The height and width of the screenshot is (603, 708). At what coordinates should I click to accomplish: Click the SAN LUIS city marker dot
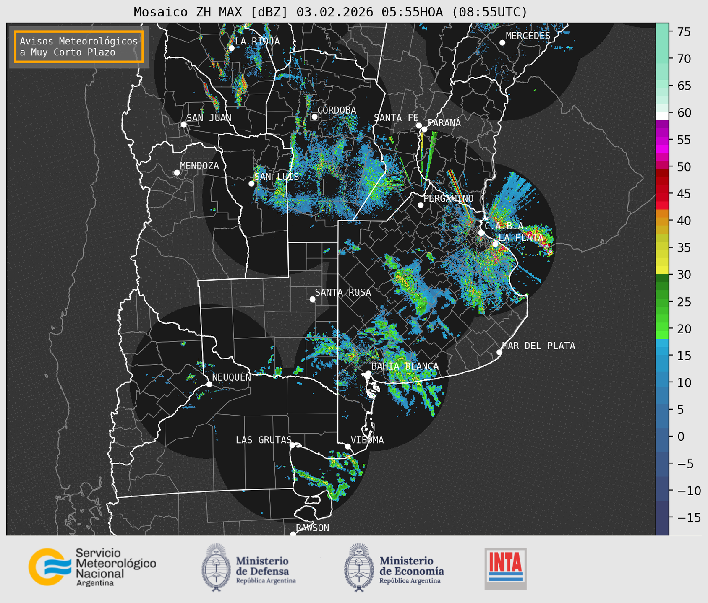click(x=251, y=183)
